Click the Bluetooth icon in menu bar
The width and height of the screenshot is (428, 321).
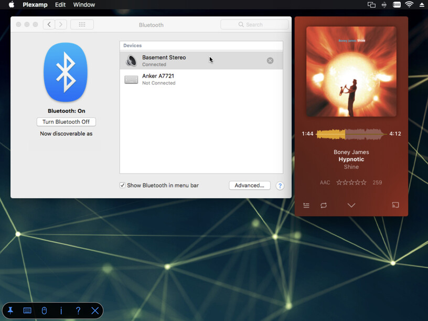coord(384,5)
